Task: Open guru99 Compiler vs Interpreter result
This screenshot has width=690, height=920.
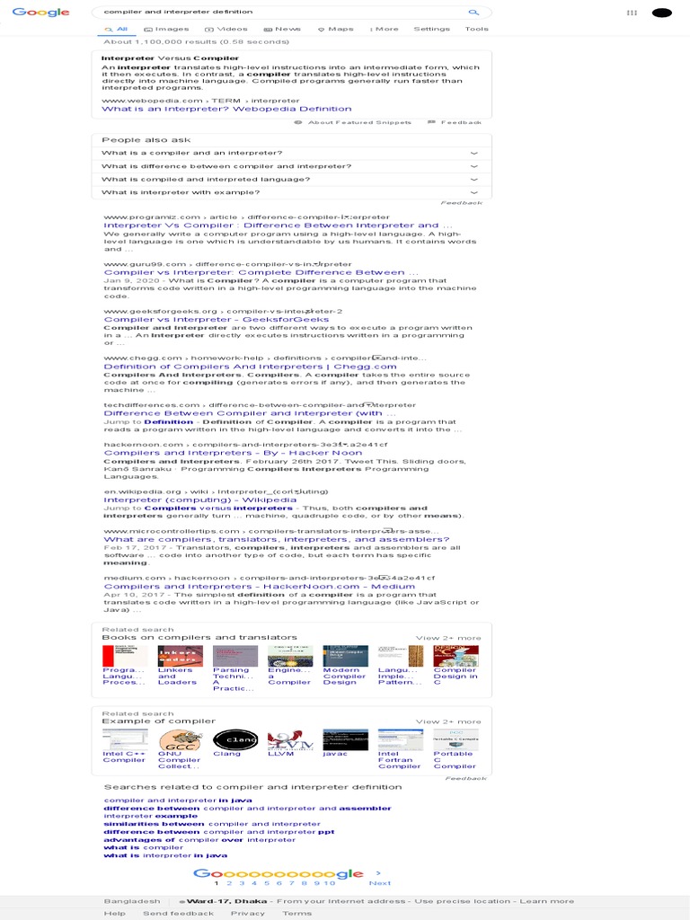Action: [261, 272]
